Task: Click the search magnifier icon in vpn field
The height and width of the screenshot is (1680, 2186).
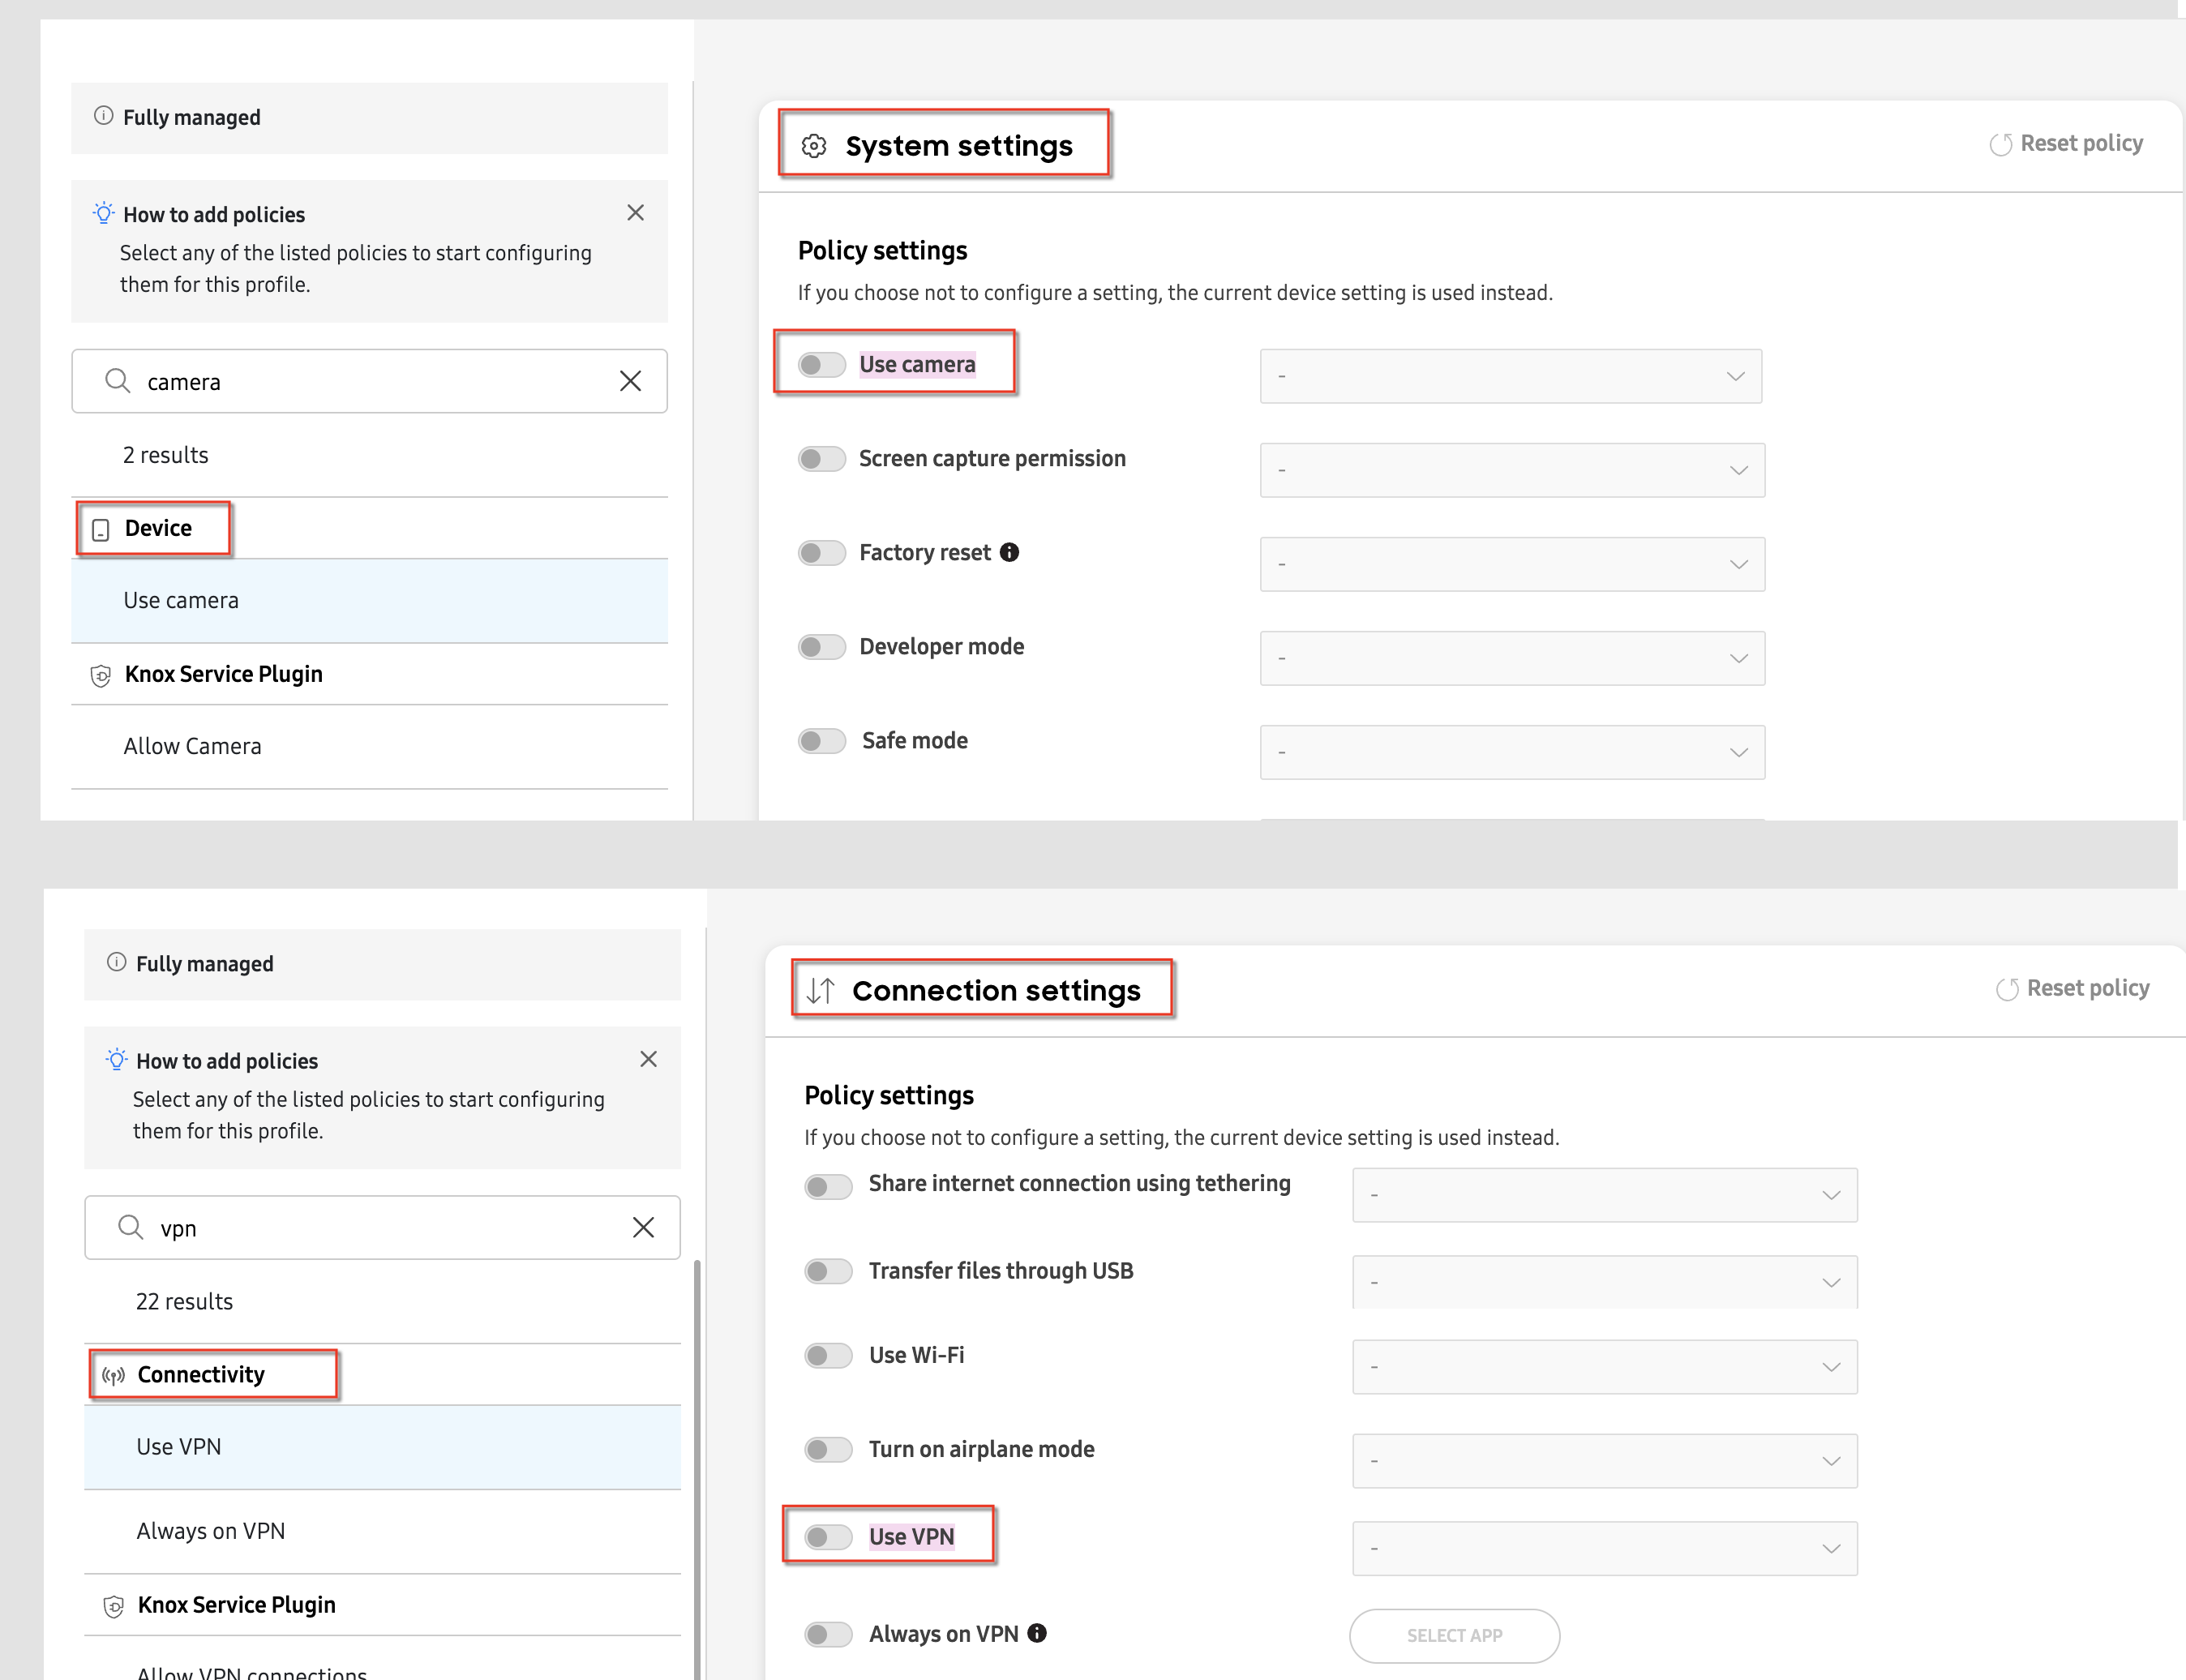Action: click(x=131, y=1227)
